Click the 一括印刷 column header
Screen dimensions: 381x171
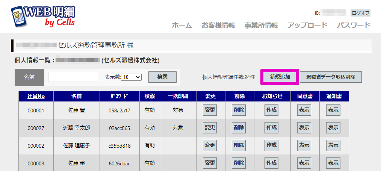(x=178, y=97)
